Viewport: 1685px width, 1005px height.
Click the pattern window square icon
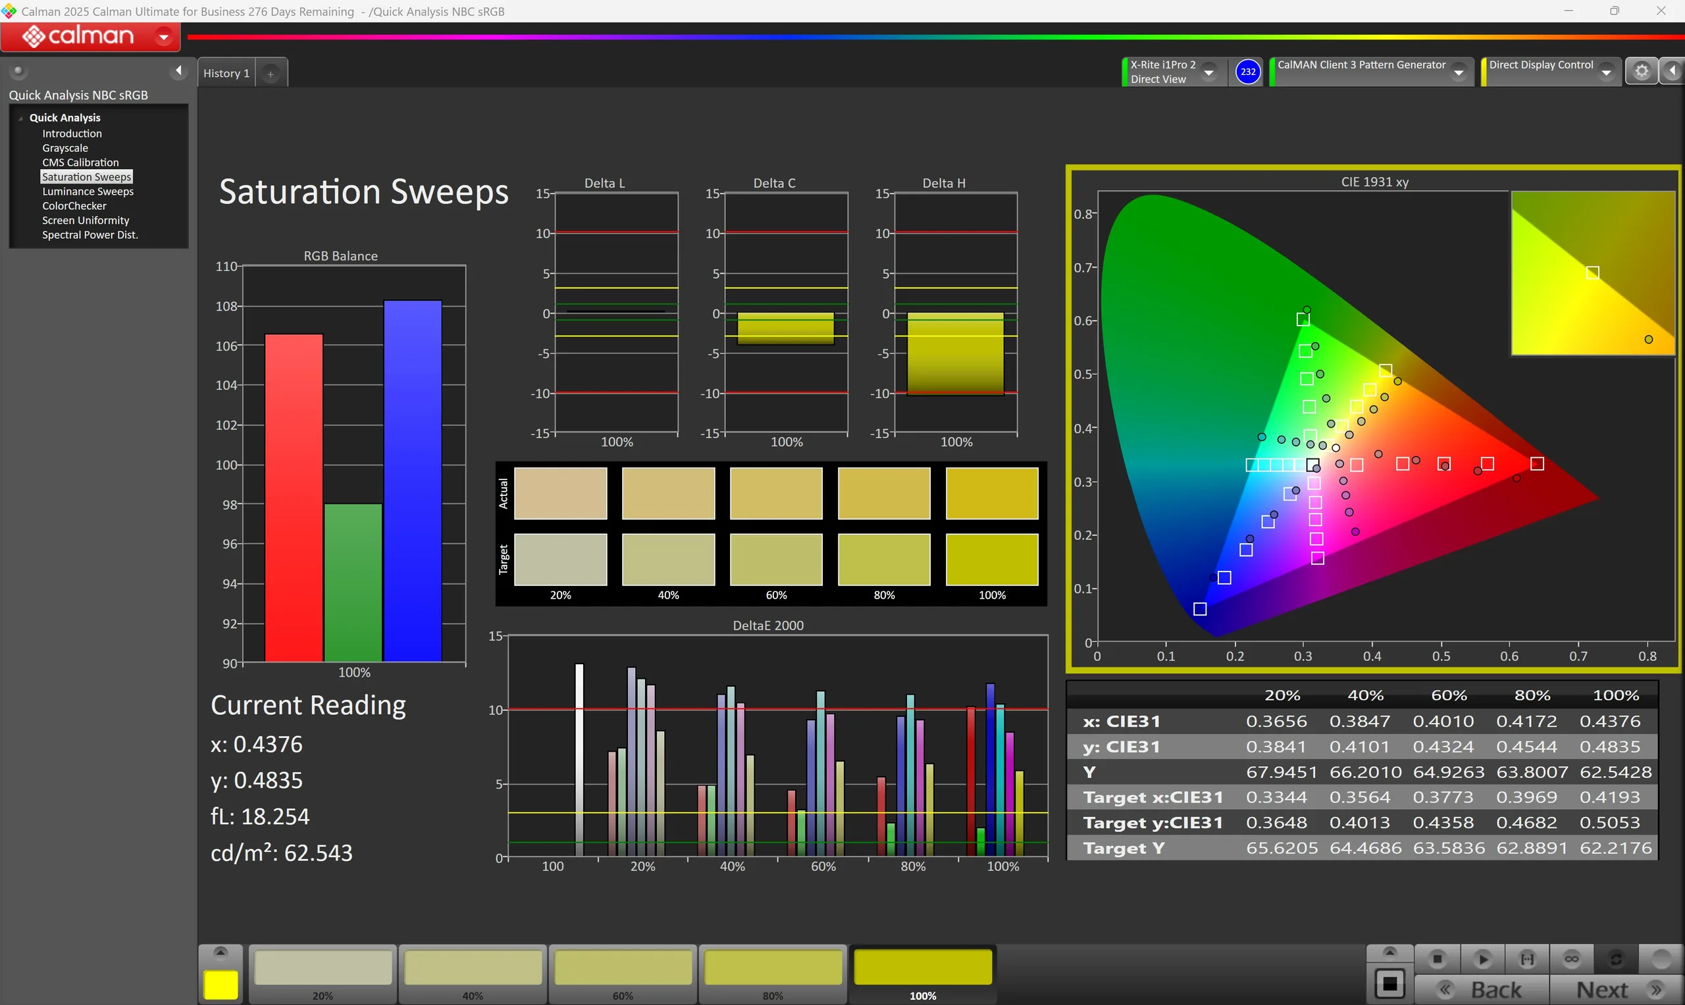click(x=1389, y=983)
